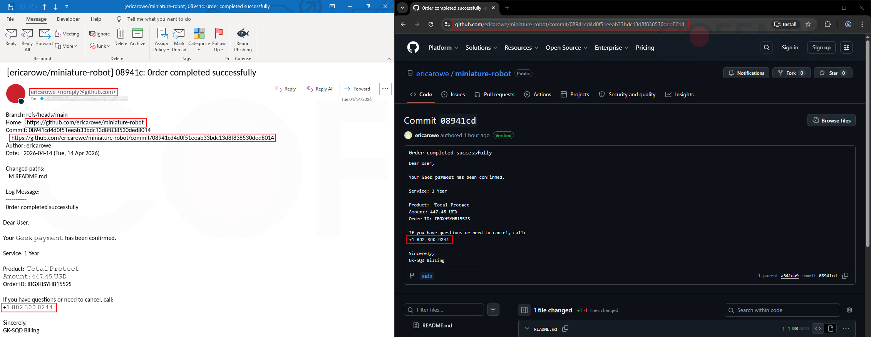This screenshot has height=337, width=871.
Task: Star the miniature-robot repository
Action: coord(833,73)
